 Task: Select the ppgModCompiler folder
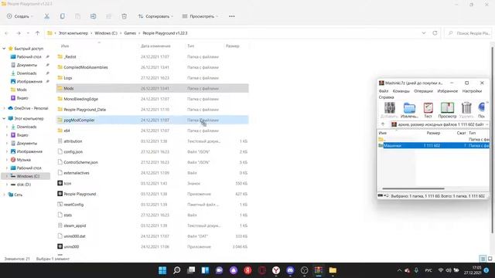point(152,120)
